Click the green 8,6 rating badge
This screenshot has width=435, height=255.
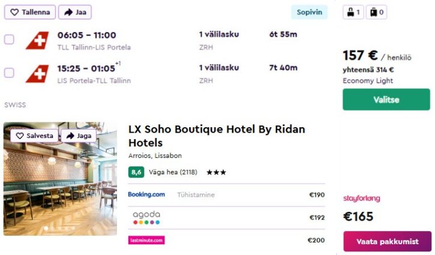click(136, 172)
